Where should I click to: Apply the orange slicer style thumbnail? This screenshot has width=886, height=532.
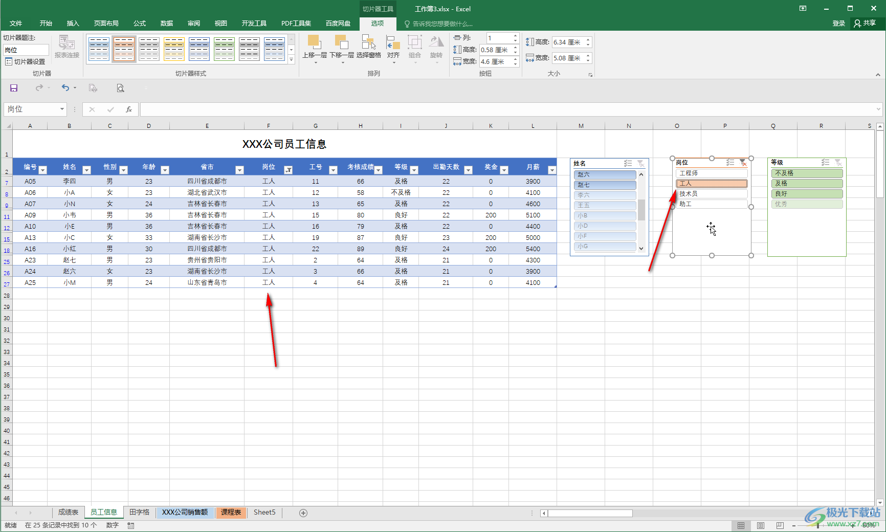click(124, 49)
